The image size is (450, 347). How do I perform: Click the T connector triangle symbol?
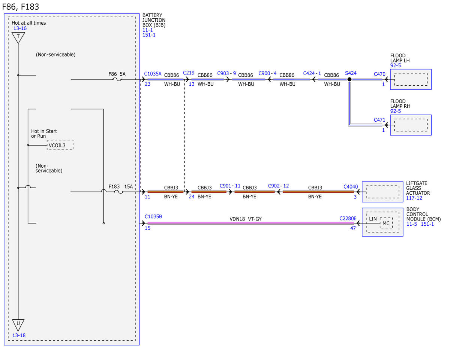[x=18, y=38]
